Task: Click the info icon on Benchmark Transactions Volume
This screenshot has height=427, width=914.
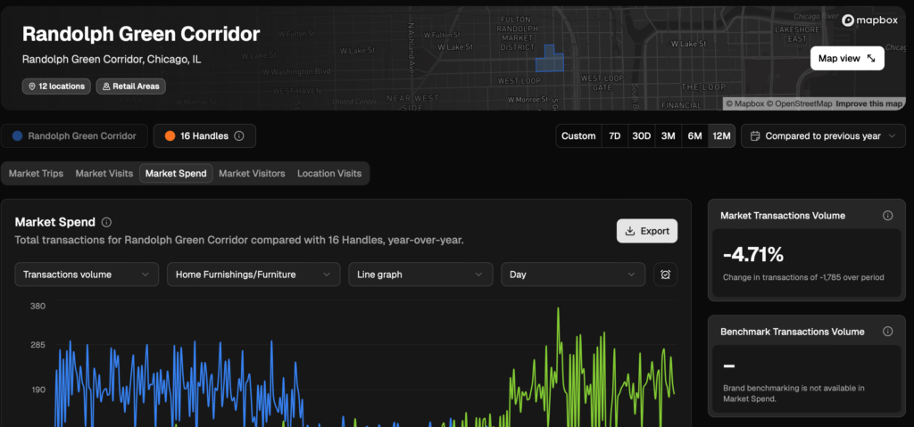Action: pos(888,332)
